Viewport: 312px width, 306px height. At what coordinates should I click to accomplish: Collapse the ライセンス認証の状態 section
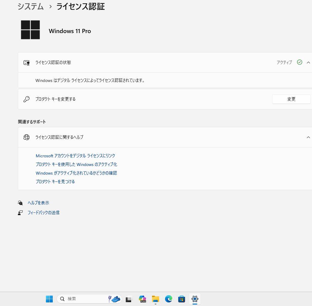point(308,63)
